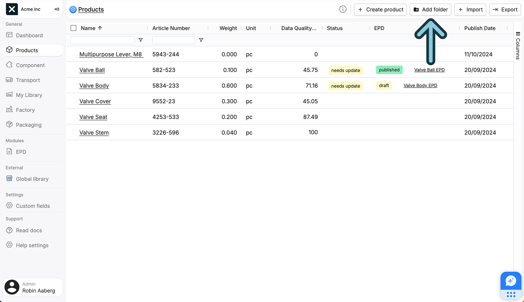
Task: Open the EPD module
Action: [x=21, y=152]
